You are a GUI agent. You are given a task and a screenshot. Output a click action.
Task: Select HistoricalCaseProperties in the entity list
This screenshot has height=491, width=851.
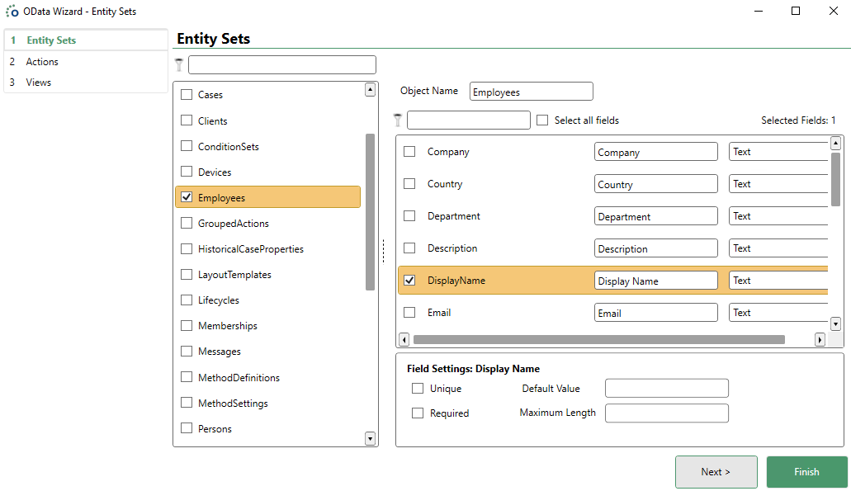click(x=251, y=249)
